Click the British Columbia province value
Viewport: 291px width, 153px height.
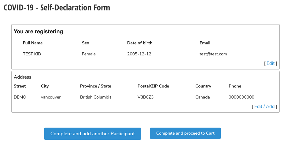click(x=96, y=97)
